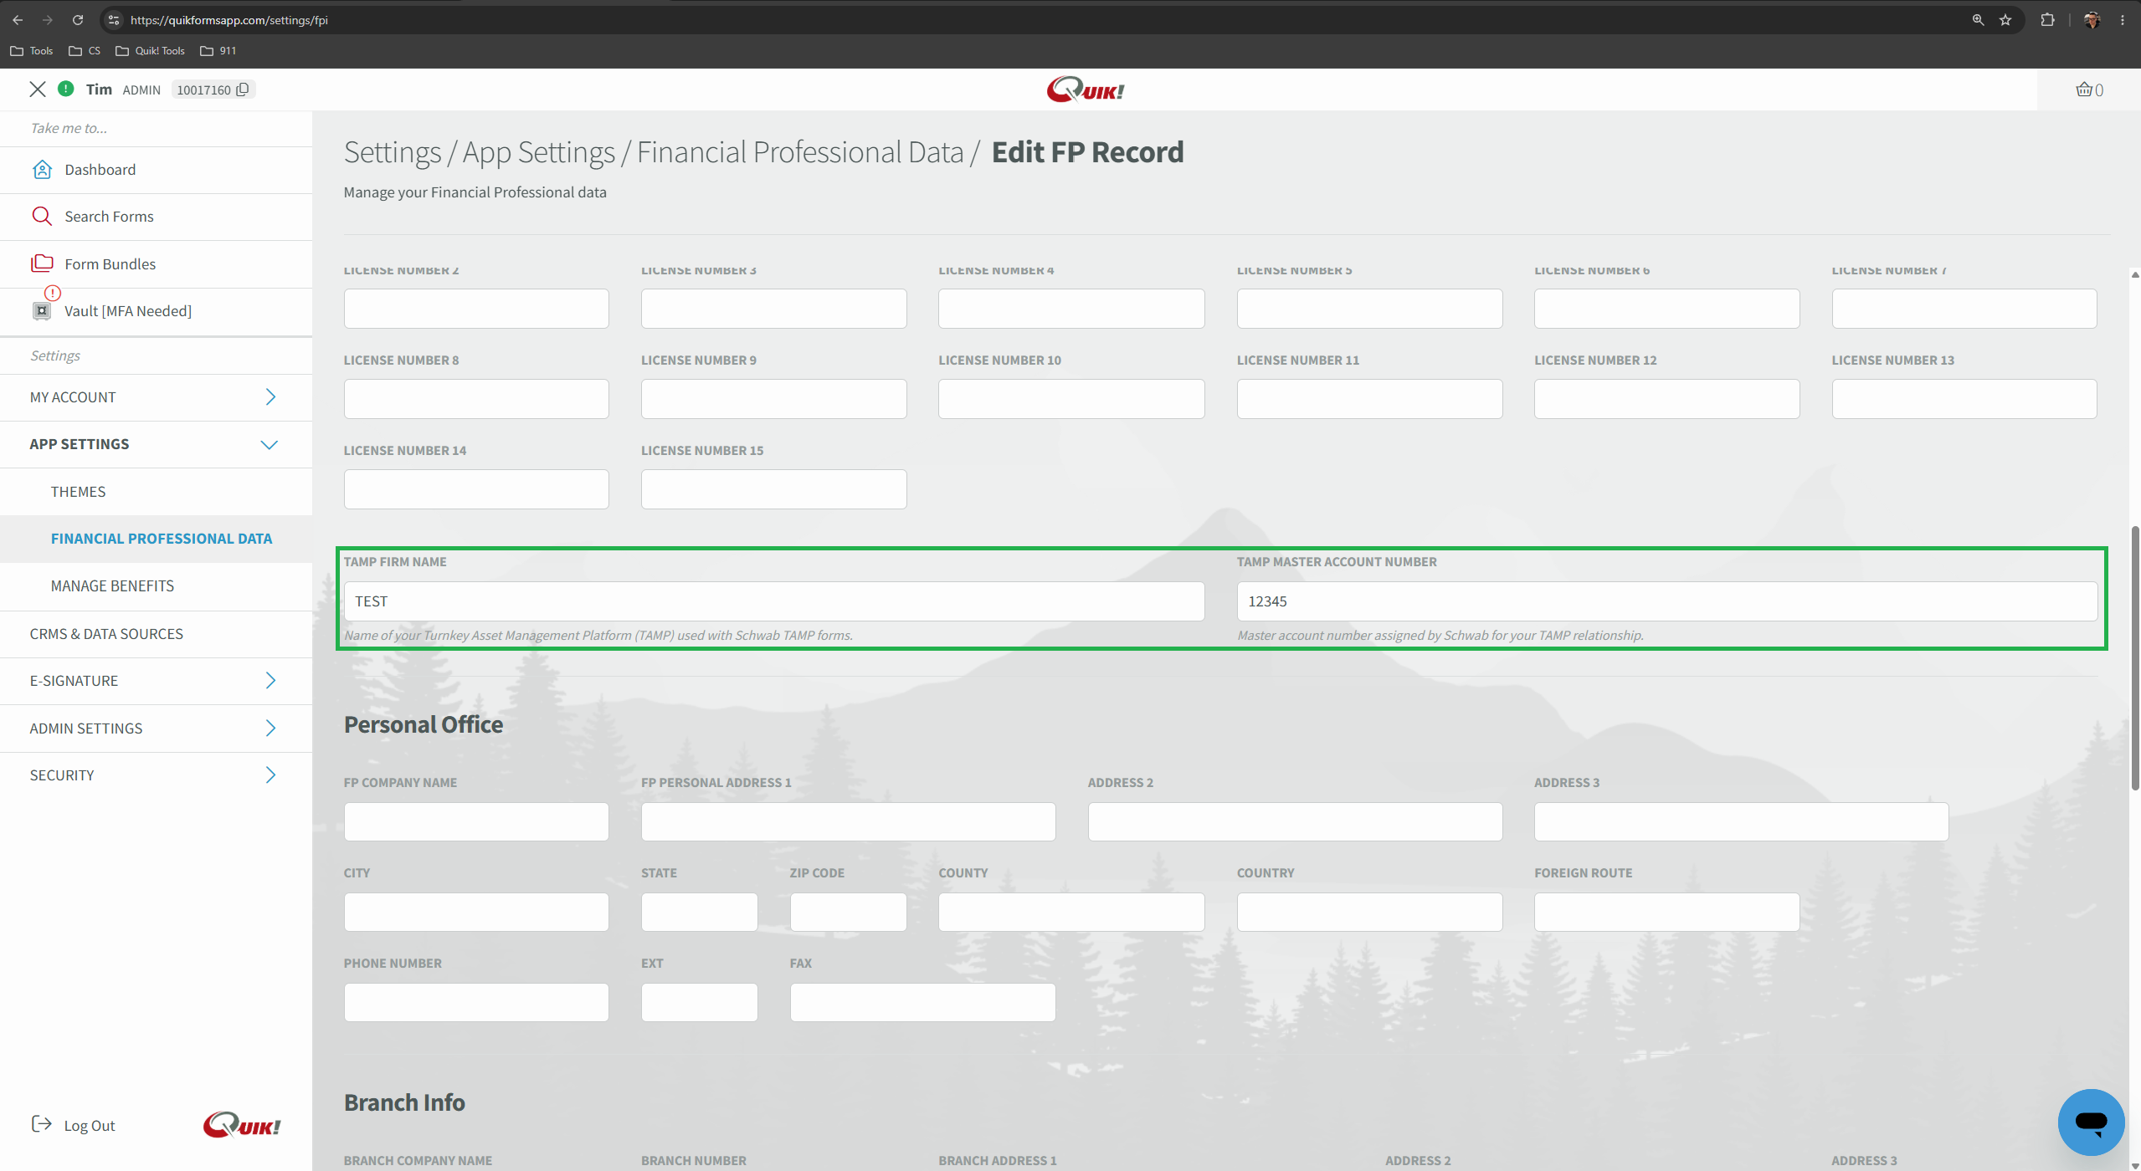Click the LICENSE NUMBER 8 field

point(476,399)
